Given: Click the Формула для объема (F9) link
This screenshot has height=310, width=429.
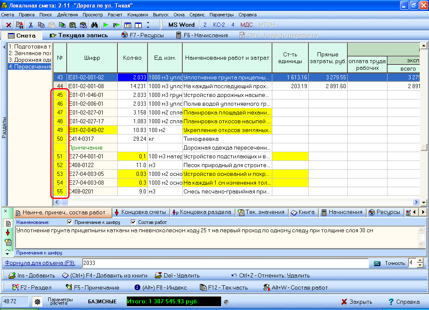Looking at the screenshot, I should point(40,263).
